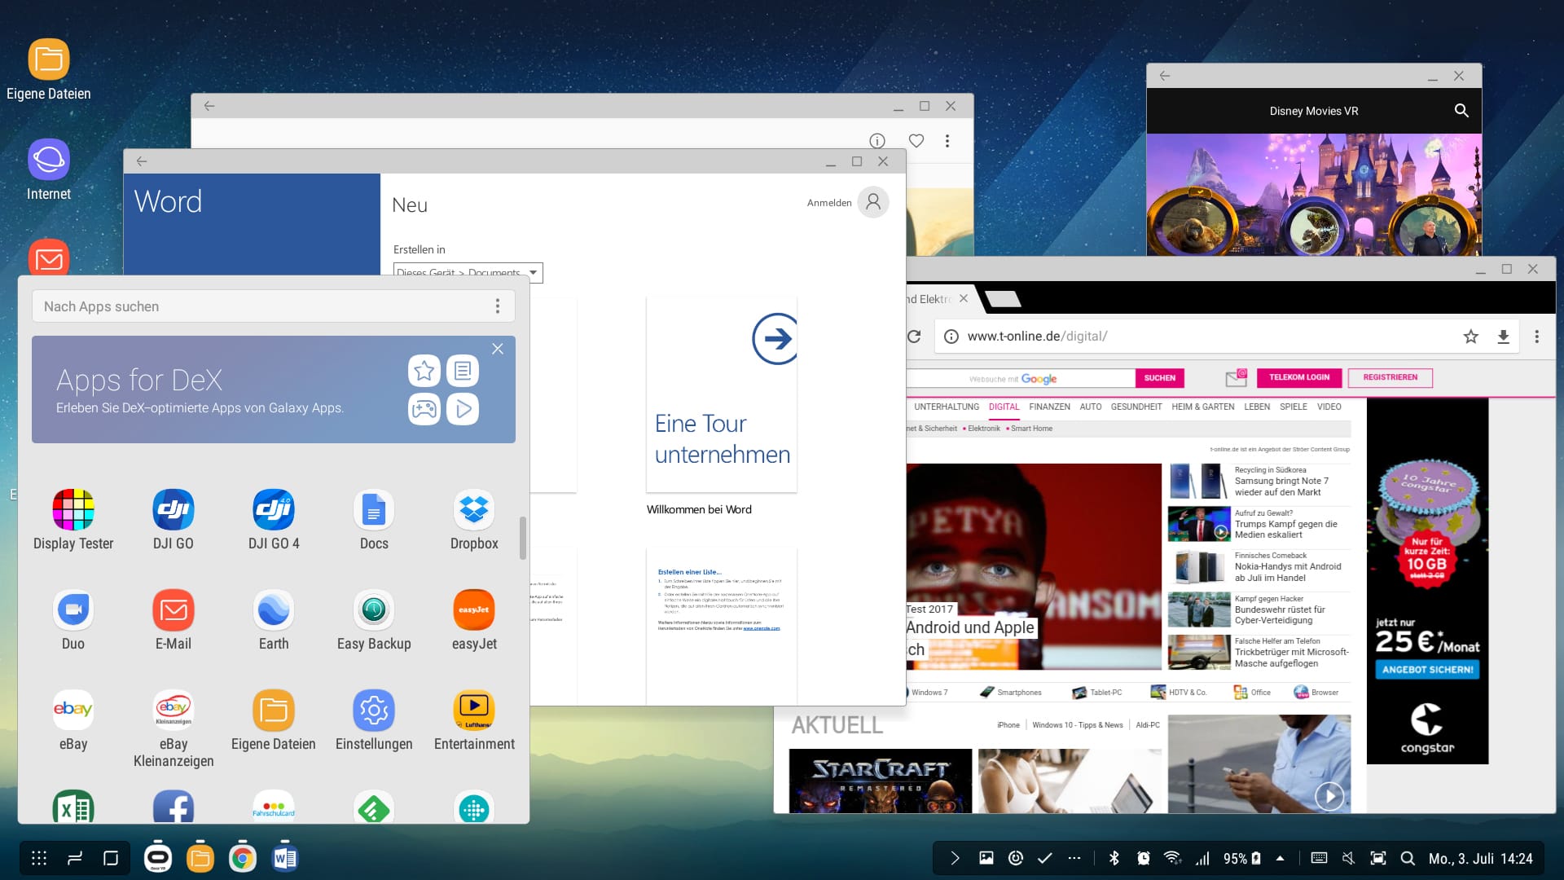
Task: Open the Erstellen einer Liste template
Action: [722, 626]
